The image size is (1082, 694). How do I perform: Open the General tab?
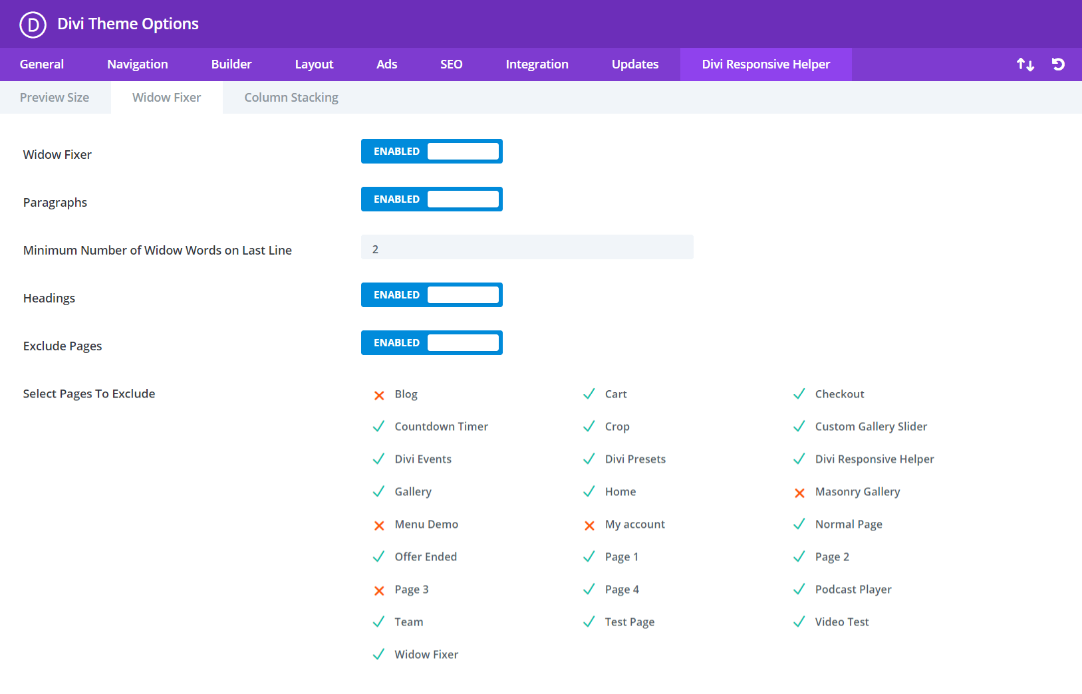click(42, 64)
